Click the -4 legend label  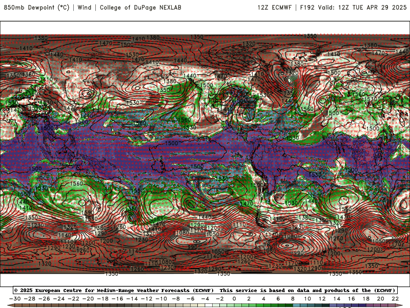coord(206,299)
